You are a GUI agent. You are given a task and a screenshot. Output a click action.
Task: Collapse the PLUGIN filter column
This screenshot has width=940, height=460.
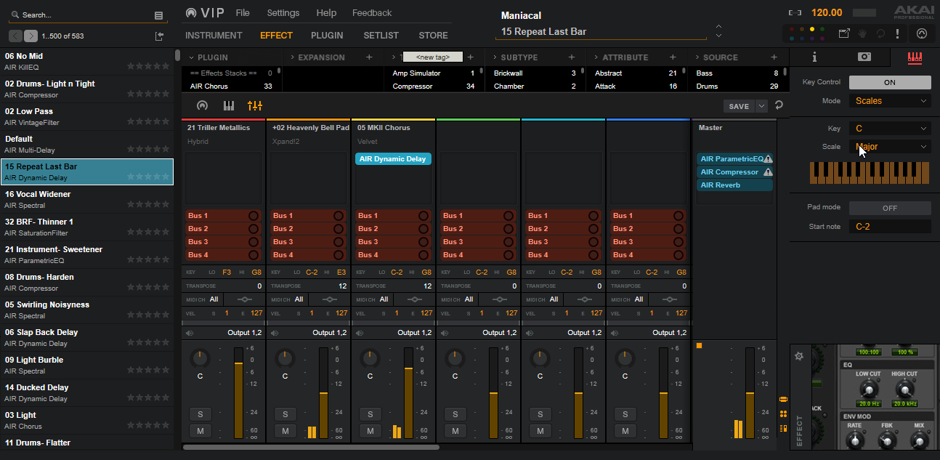tap(191, 57)
